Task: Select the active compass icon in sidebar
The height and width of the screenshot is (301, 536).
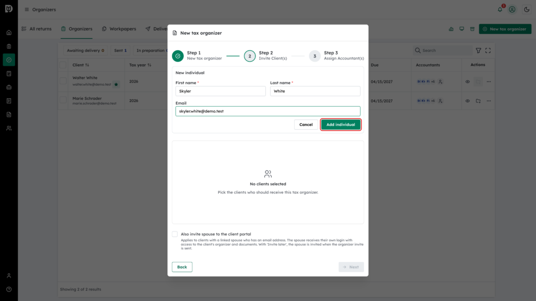Action: coord(9,60)
